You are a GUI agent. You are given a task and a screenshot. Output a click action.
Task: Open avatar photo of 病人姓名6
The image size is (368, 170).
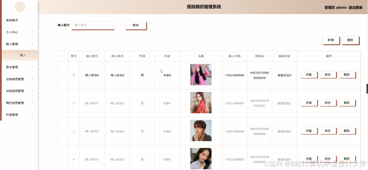tap(201, 131)
